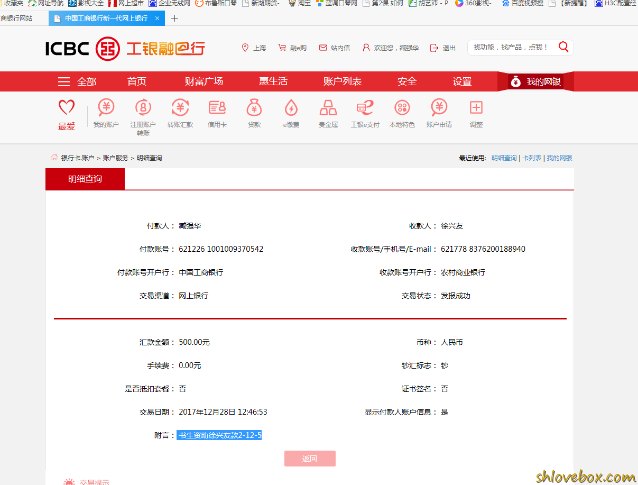Click transaction status 发报成功
Viewport: 638px width, 485px height.
tap(456, 296)
